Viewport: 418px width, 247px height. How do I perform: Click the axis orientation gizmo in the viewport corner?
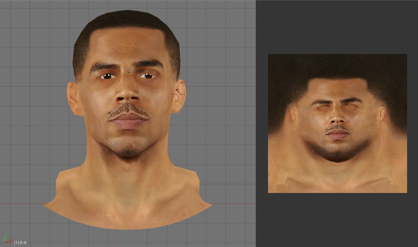[x=7, y=239]
